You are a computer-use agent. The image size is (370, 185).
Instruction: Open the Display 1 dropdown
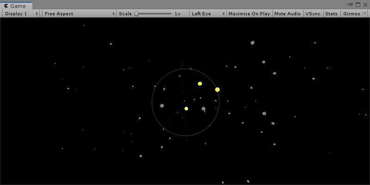coord(21,14)
